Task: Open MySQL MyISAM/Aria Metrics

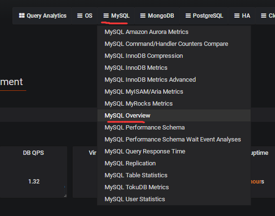Action: tap(174, 92)
